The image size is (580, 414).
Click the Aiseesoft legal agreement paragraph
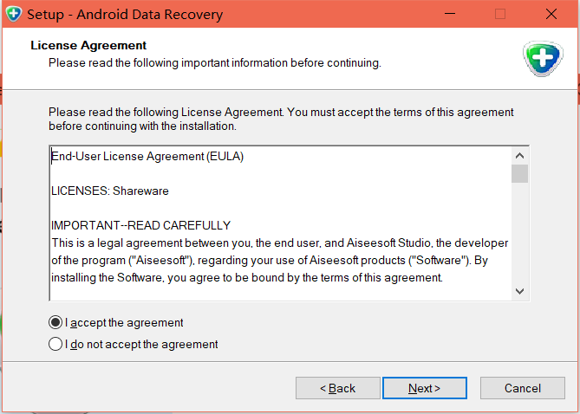tap(280, 260)
